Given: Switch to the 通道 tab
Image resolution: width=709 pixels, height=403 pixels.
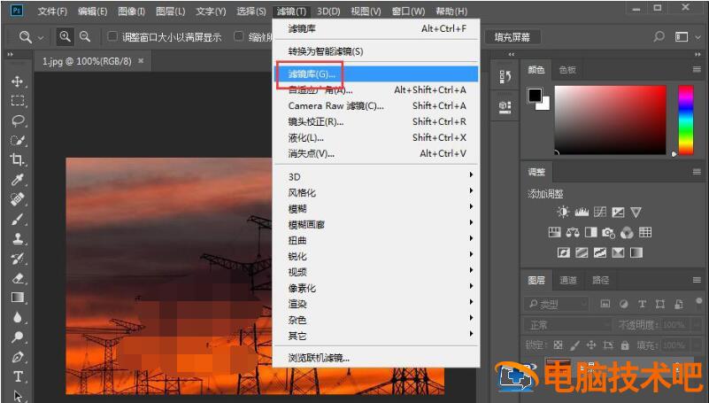Looking at the screenshot, I should [568, 280].
